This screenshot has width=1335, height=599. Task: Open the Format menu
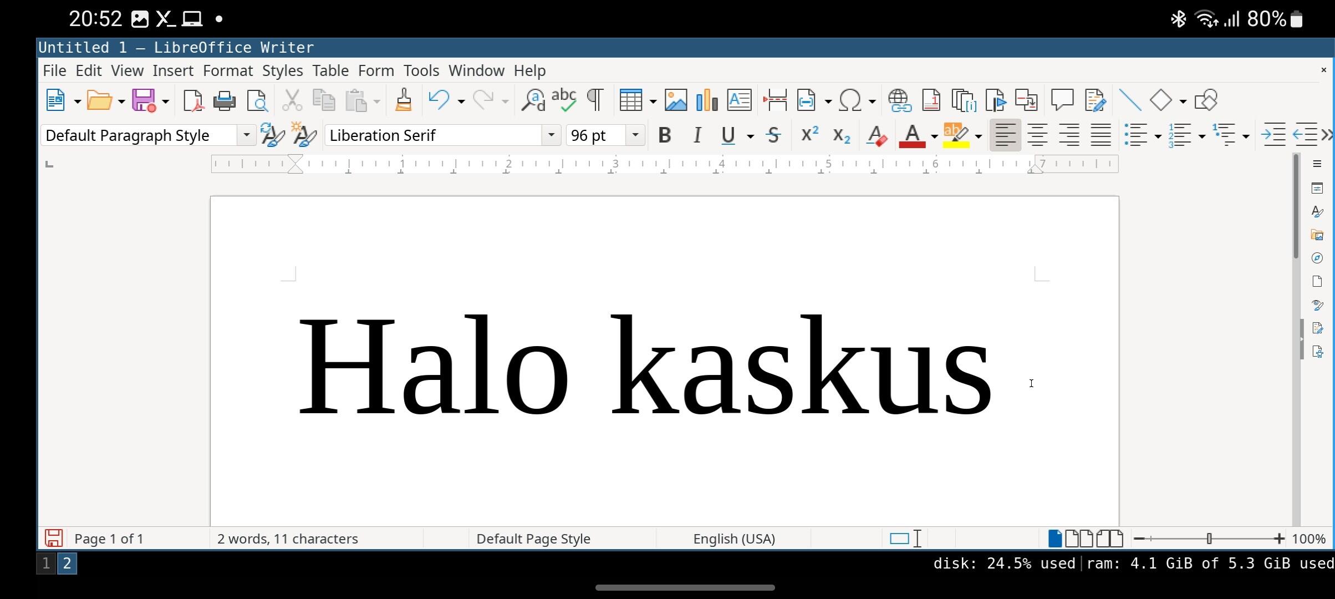click(228, 70)
